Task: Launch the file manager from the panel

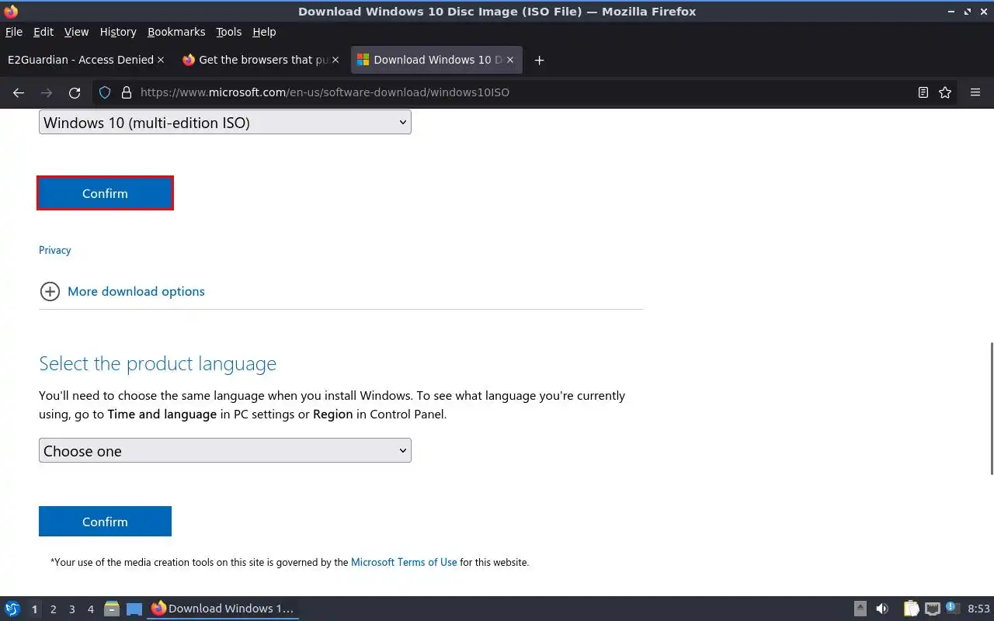Action: (x=111, y=609)
